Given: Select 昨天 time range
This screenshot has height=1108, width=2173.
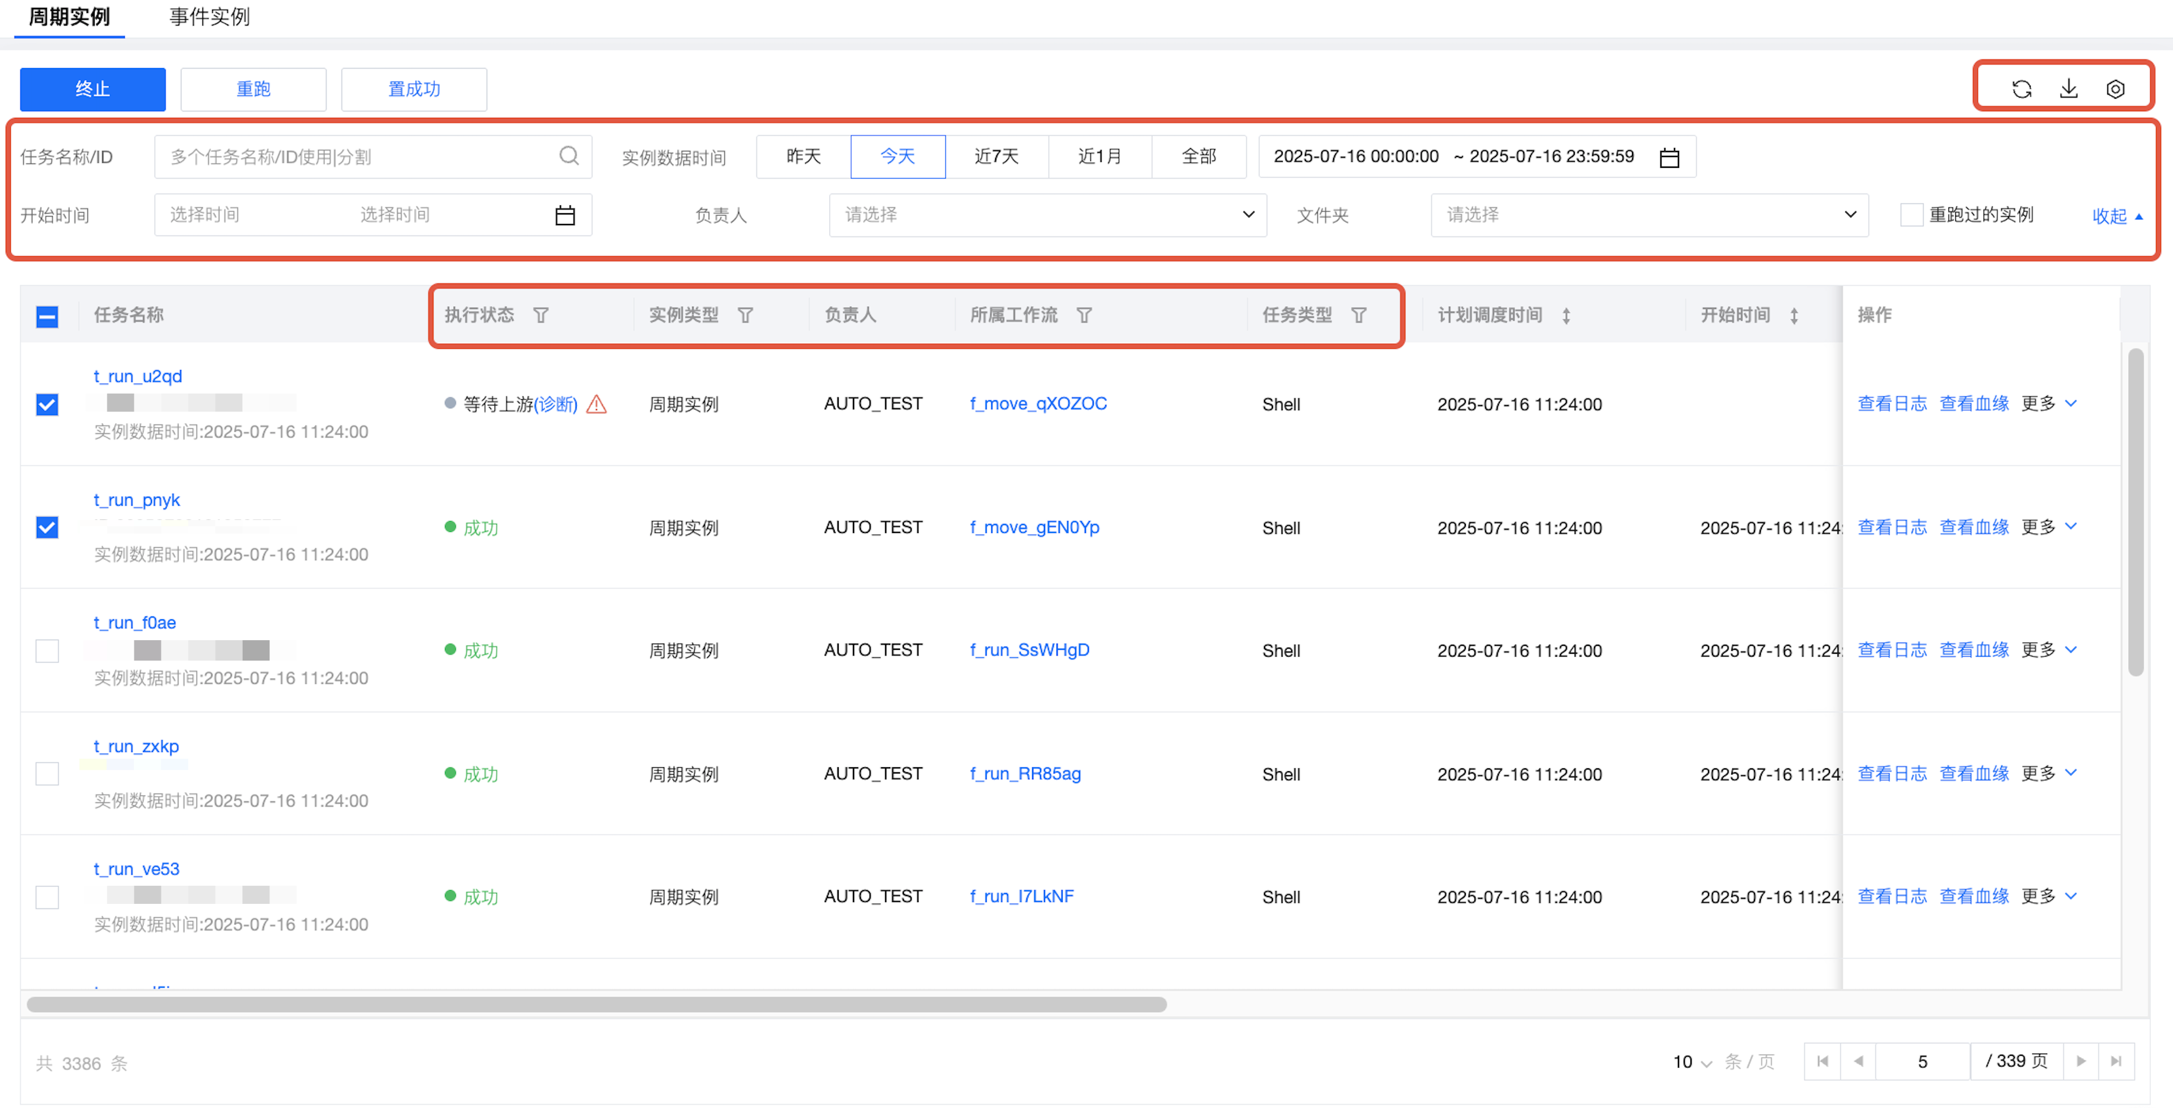Looking at the screenshot, I should (803, 157).
